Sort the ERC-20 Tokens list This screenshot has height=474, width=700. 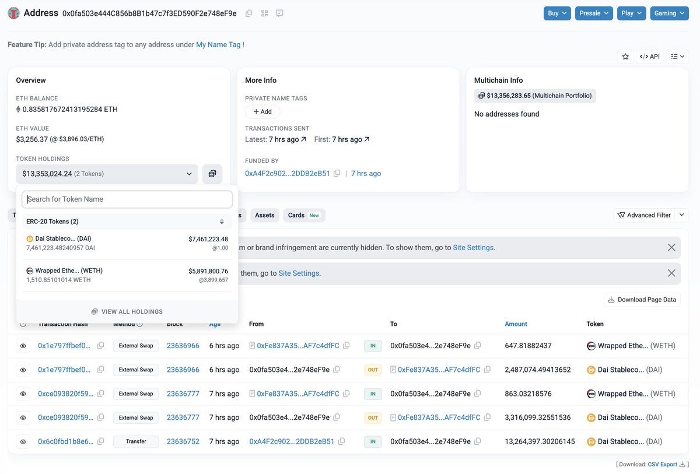tap(222, 222)
